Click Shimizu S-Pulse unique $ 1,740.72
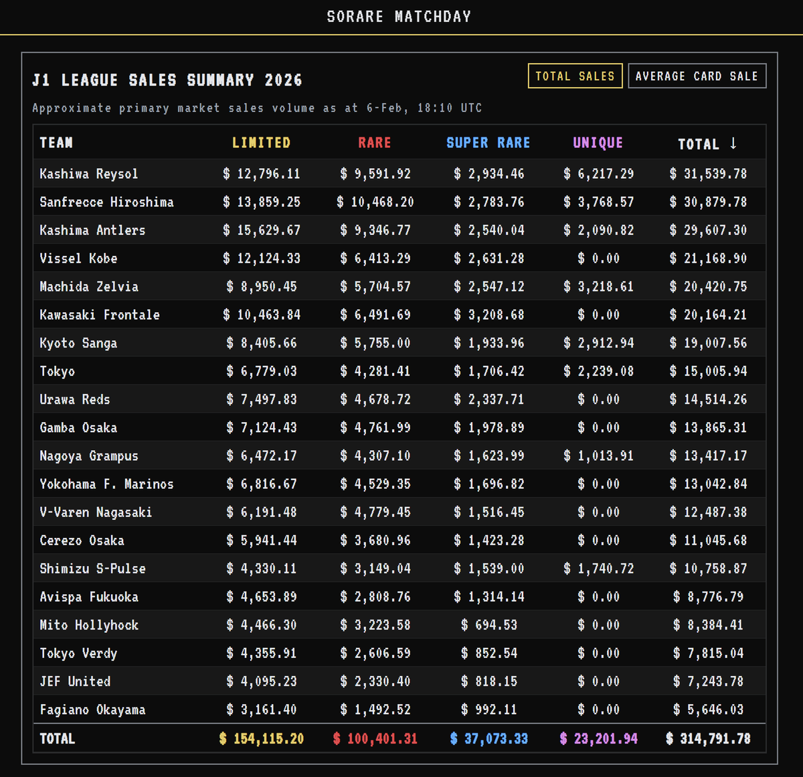 coord(598,568)
